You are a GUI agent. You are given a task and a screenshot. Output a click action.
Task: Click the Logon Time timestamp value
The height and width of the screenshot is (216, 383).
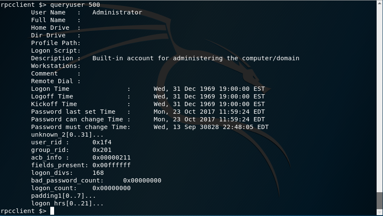209,89
